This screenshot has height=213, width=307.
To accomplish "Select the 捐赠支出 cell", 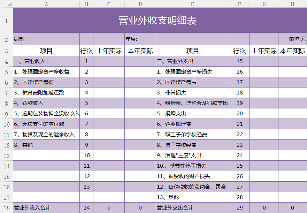I will click(x=192, y=114).
